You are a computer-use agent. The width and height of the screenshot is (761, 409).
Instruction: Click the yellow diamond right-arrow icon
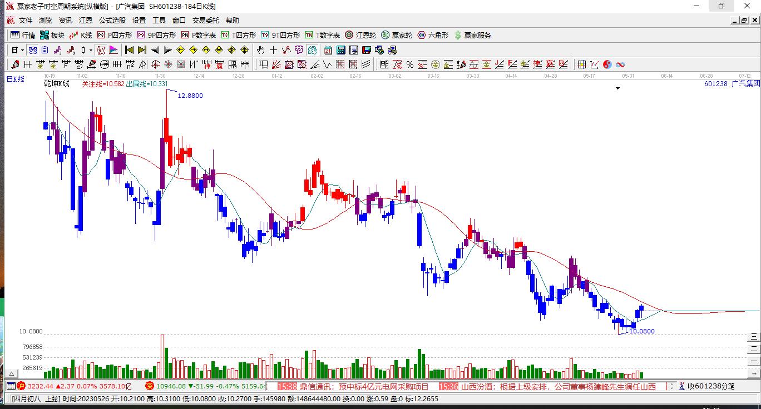(x=194, y=50)
